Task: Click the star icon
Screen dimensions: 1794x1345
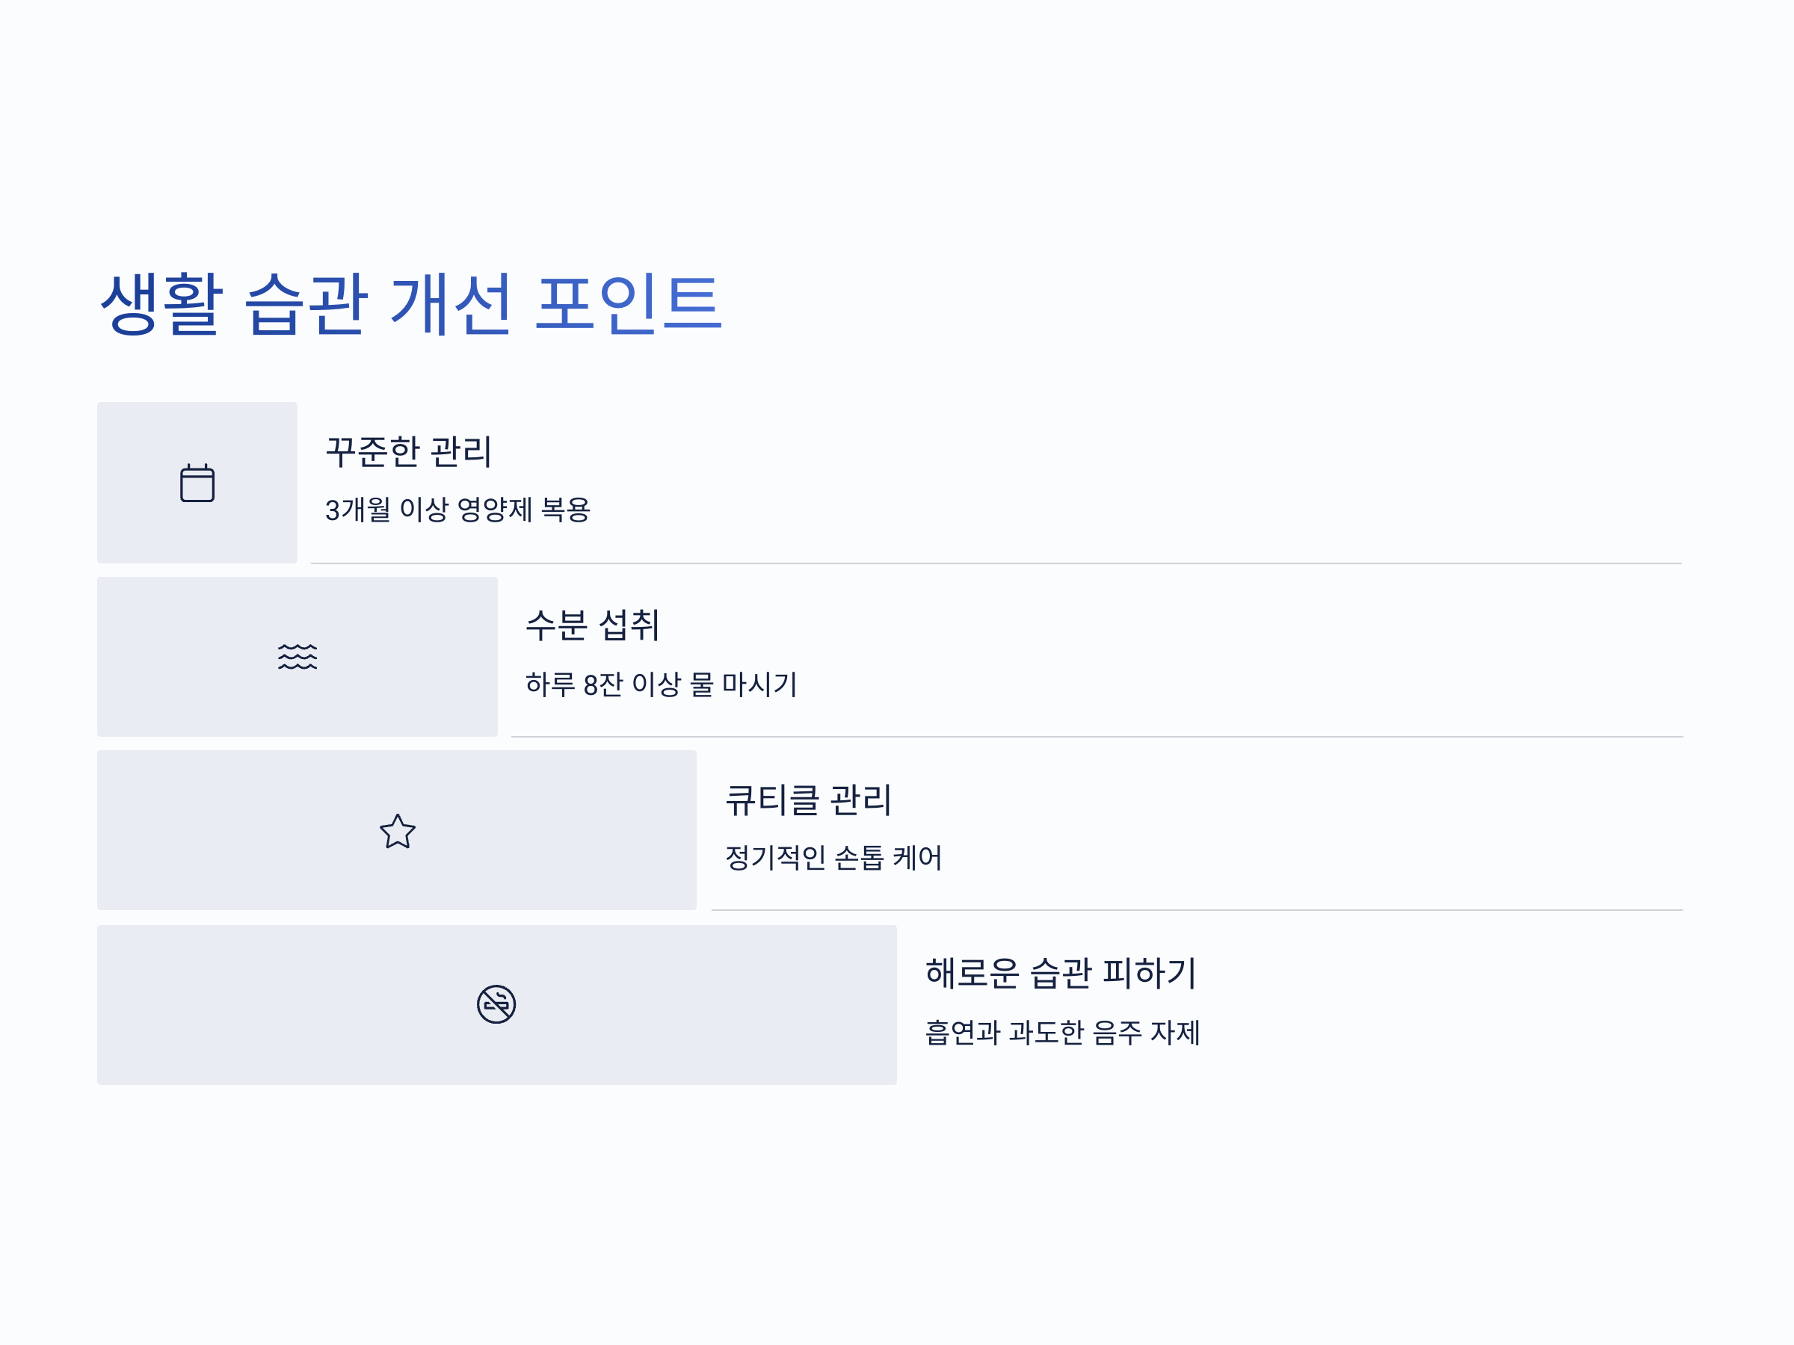Action: point(398,832)
